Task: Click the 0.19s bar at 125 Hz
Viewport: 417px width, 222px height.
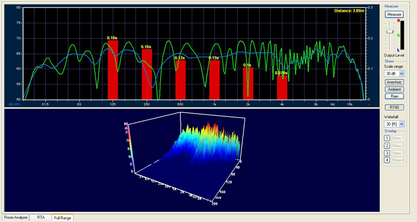Action: coord(113,70)
